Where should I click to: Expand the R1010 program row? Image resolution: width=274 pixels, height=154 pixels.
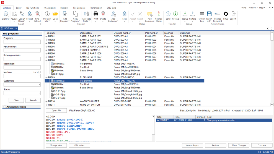click(46, 101)
